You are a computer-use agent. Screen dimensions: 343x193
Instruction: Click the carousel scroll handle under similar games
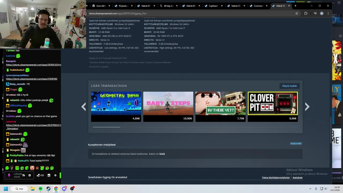pos(106,127)
